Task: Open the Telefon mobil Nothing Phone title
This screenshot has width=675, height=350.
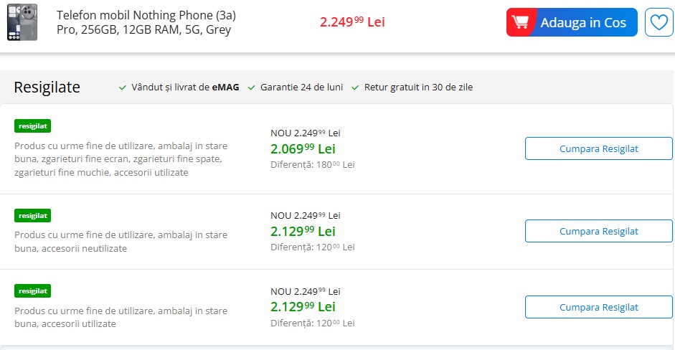Action: coord(146,22)
